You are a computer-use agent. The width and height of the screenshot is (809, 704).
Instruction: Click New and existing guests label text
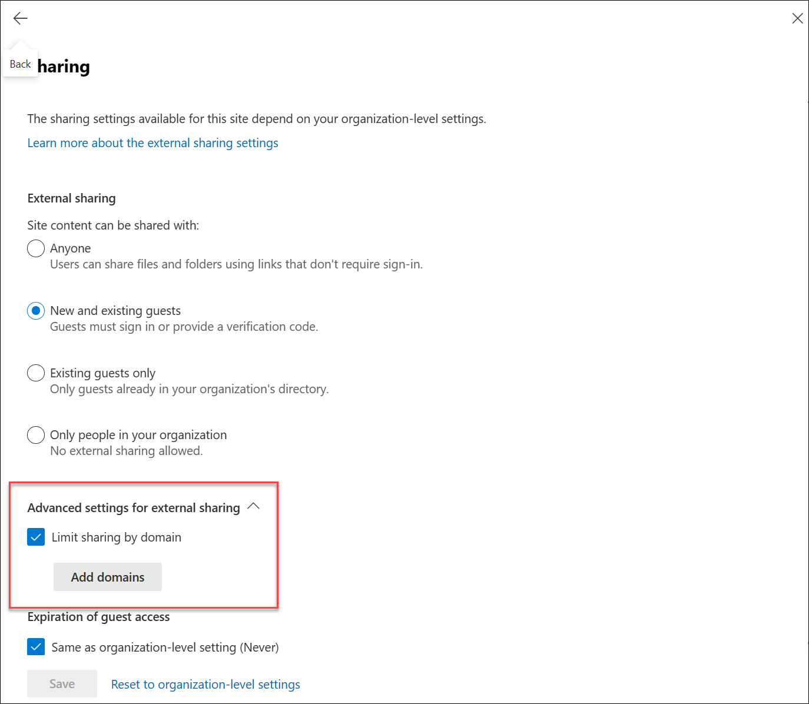pyautogui.click(x=115, y=311)
